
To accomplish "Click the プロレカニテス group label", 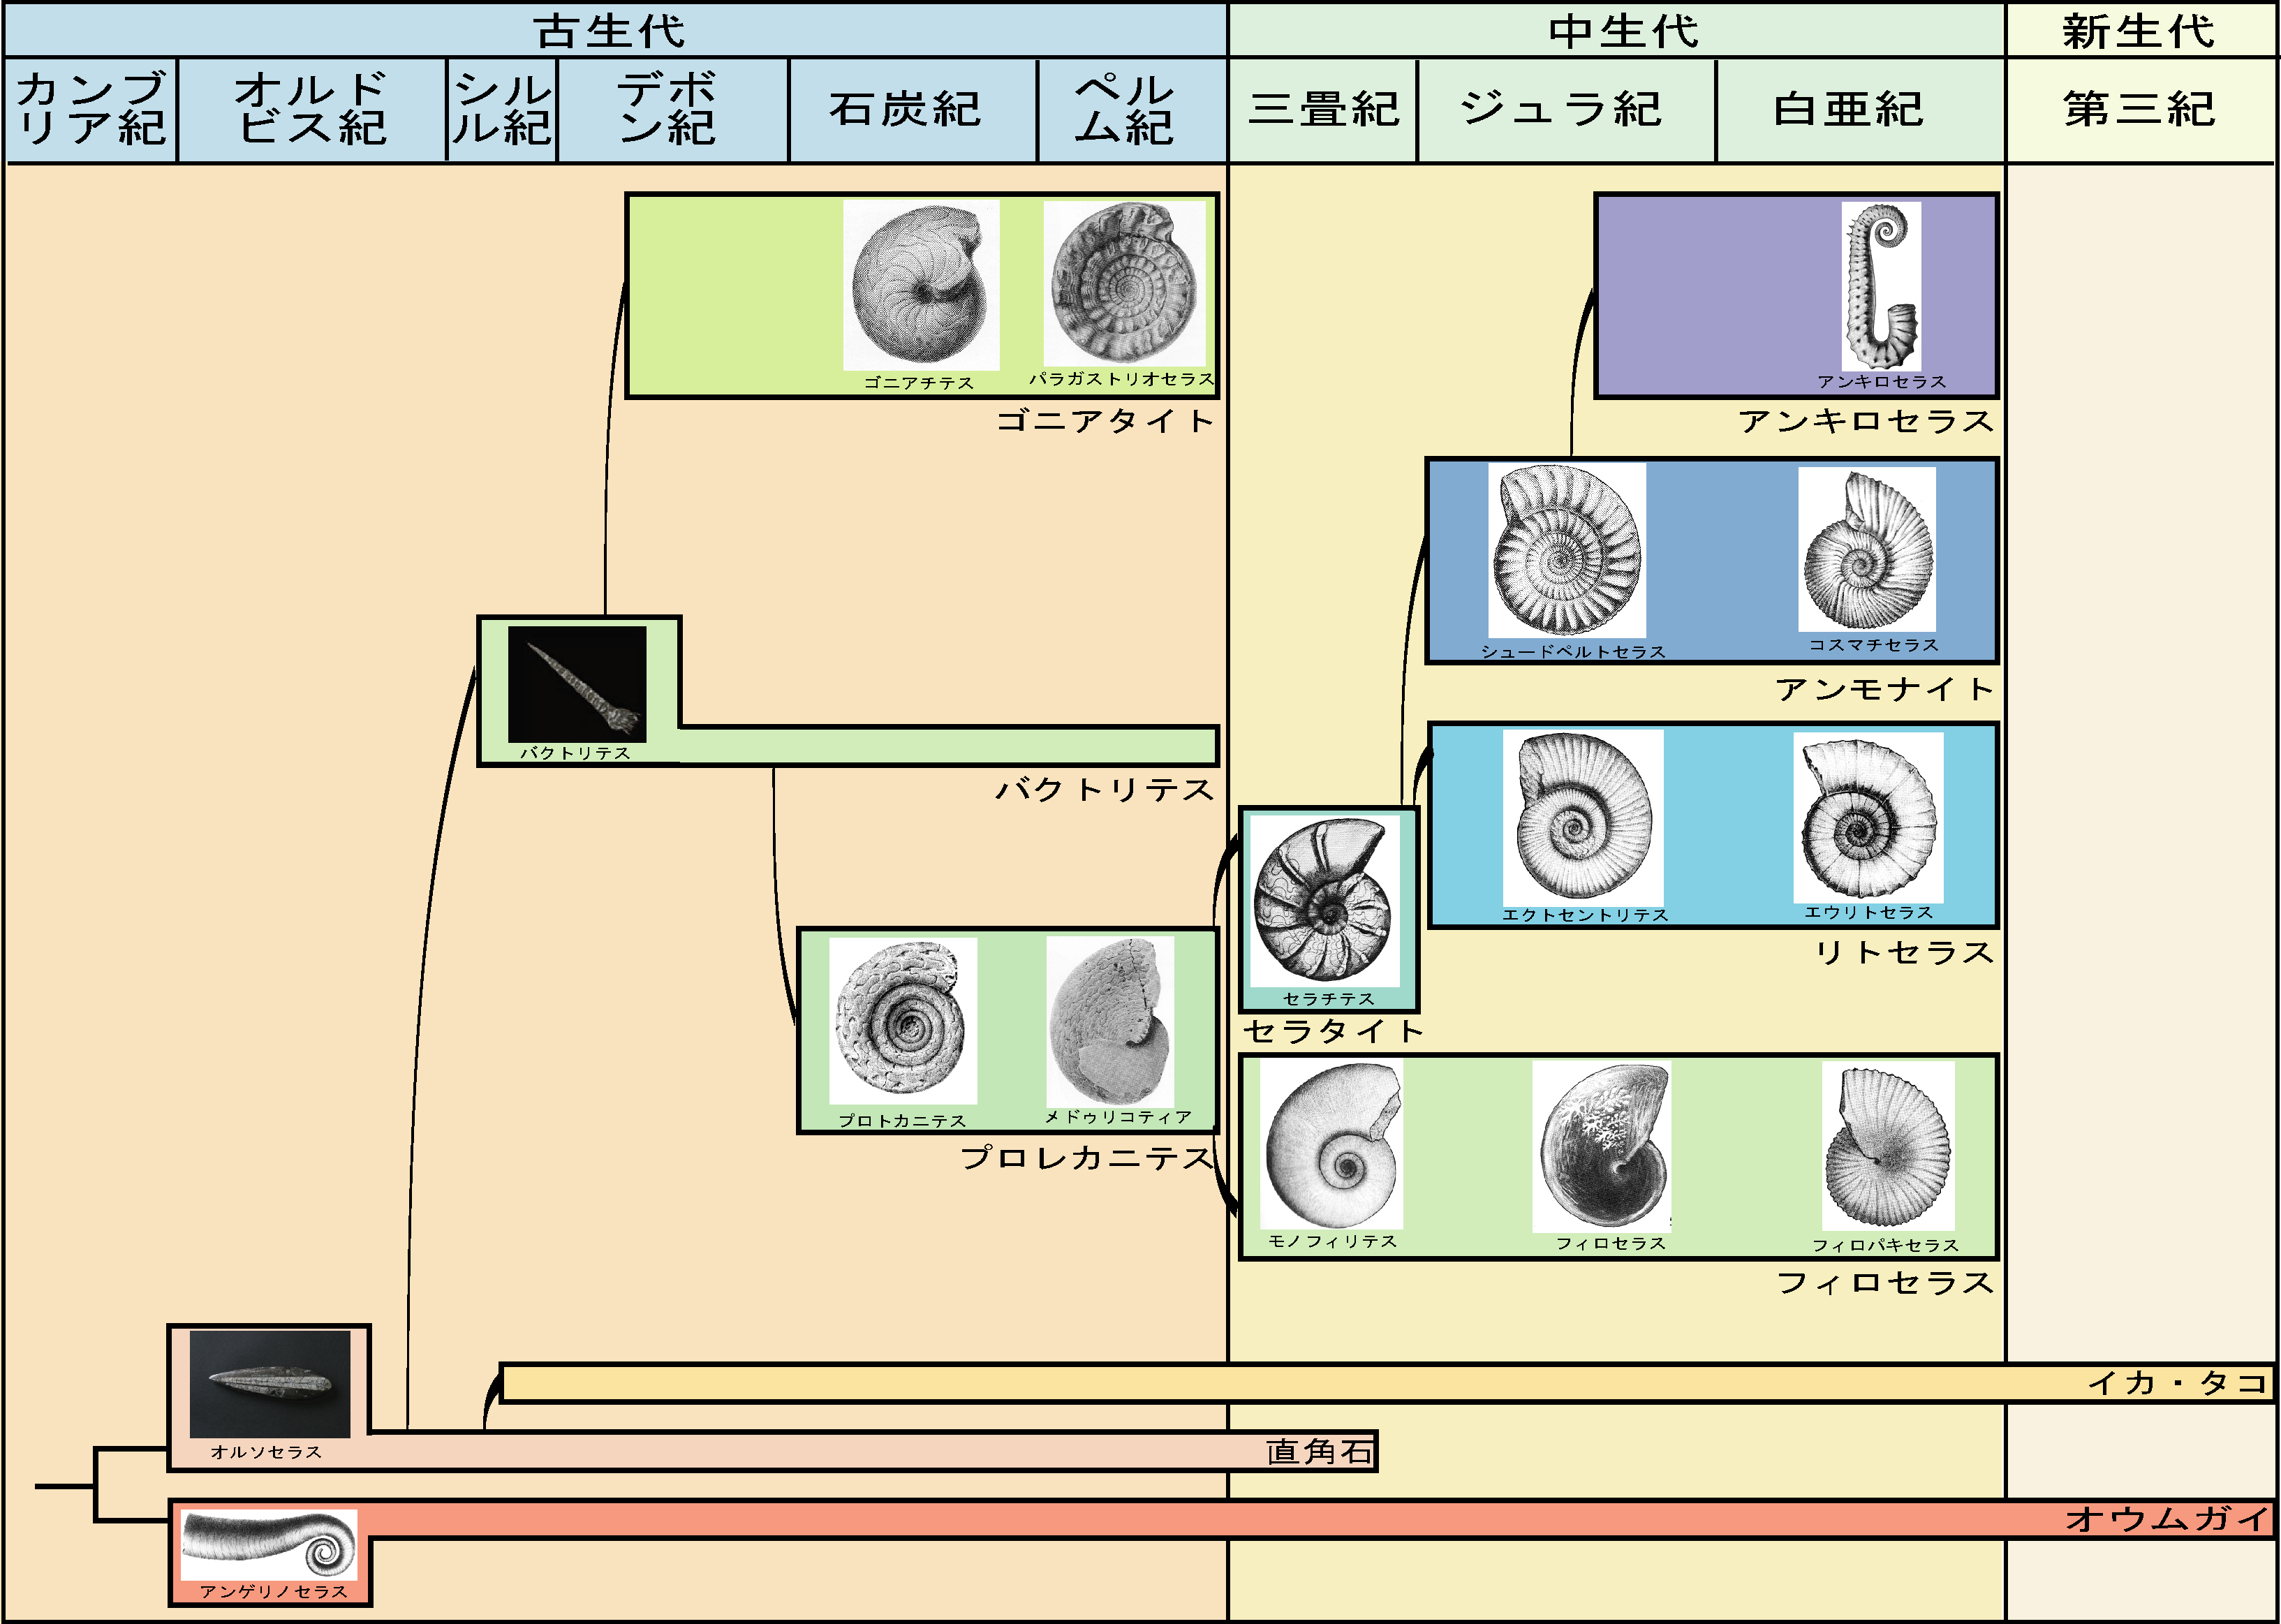I will coord(1087,1157).
